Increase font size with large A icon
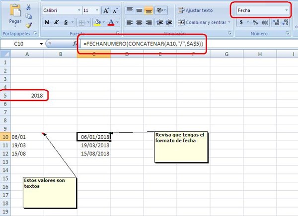This screenshot has height=216, width=298. click(x=106, y=10)
